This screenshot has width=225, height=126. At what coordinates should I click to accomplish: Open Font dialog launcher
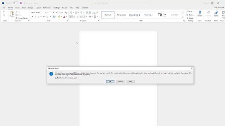67,21
